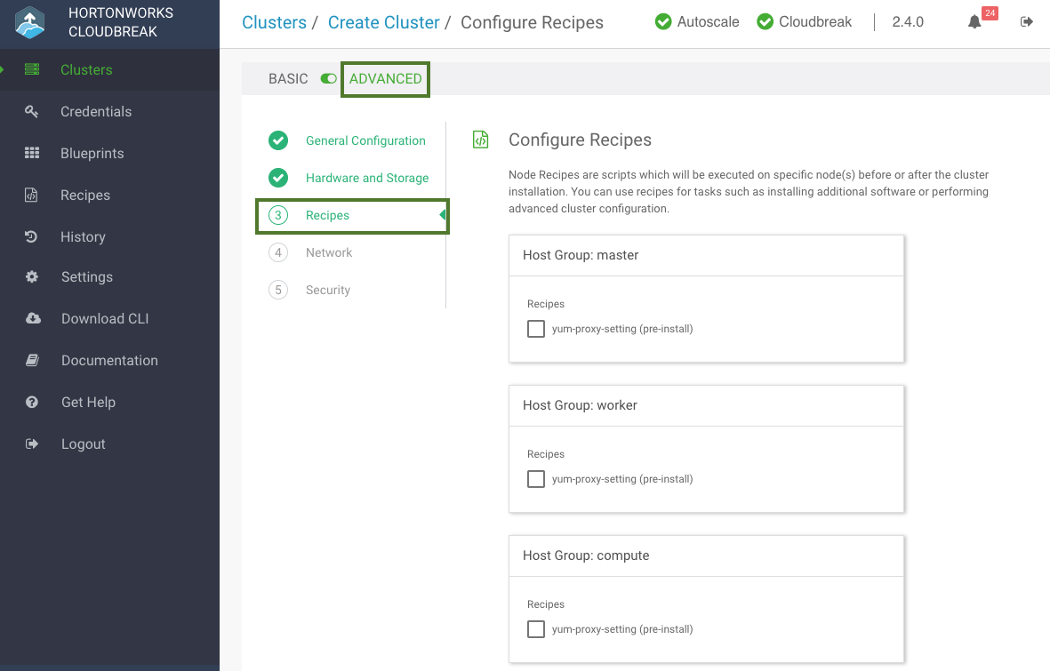Click the Recipes code-file icon in sidebar

pyautogui.click(x=31, y=195)
